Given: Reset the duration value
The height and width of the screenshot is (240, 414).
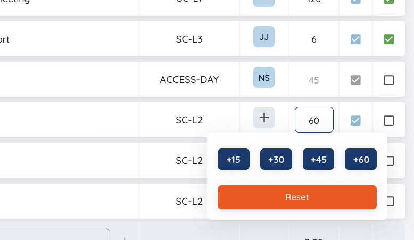Looking at the screenshot, I should point(297,197).
